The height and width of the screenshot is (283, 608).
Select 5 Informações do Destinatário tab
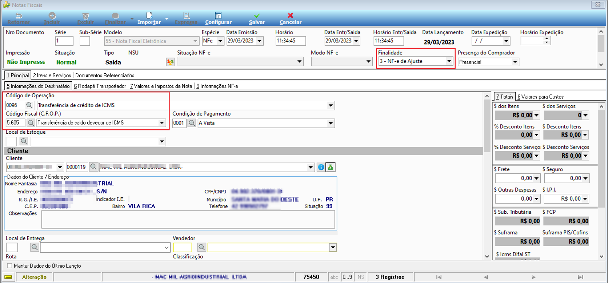coord(38,86)
